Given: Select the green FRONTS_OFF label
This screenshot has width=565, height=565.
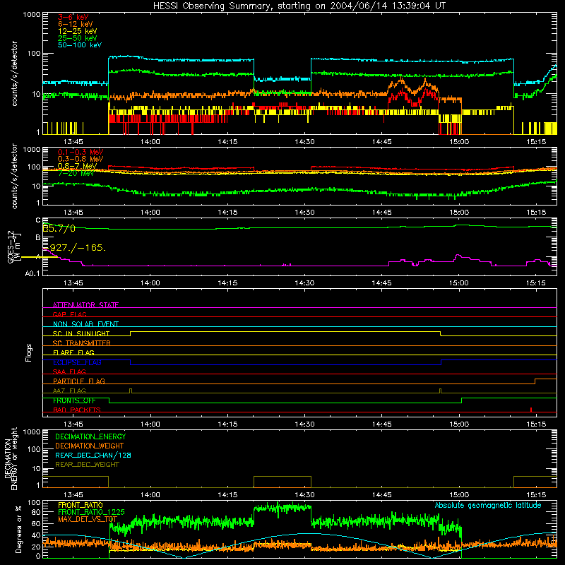Looking at the screenshot, I should pyautogui.click(x=74, y=400).
